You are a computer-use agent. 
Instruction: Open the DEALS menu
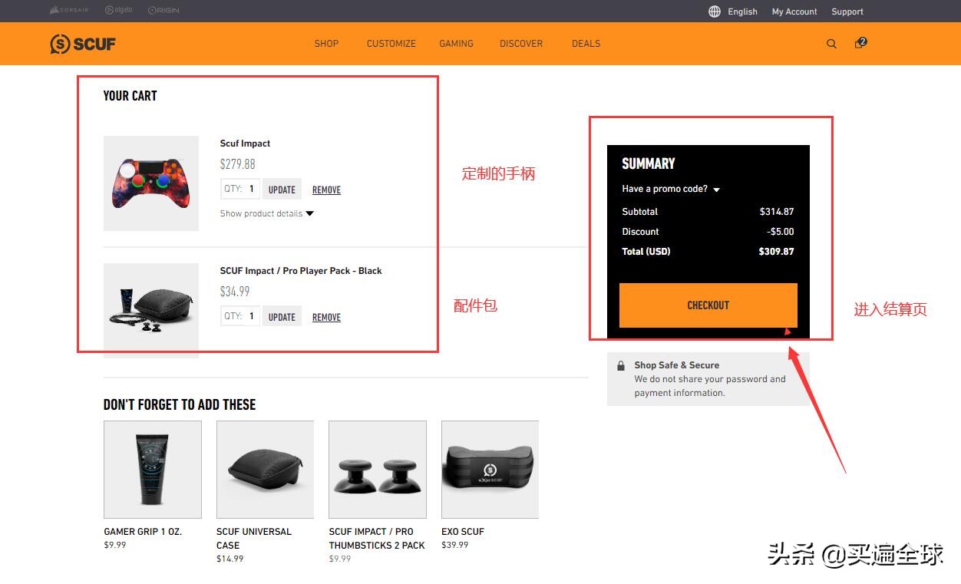click(586, 44)
